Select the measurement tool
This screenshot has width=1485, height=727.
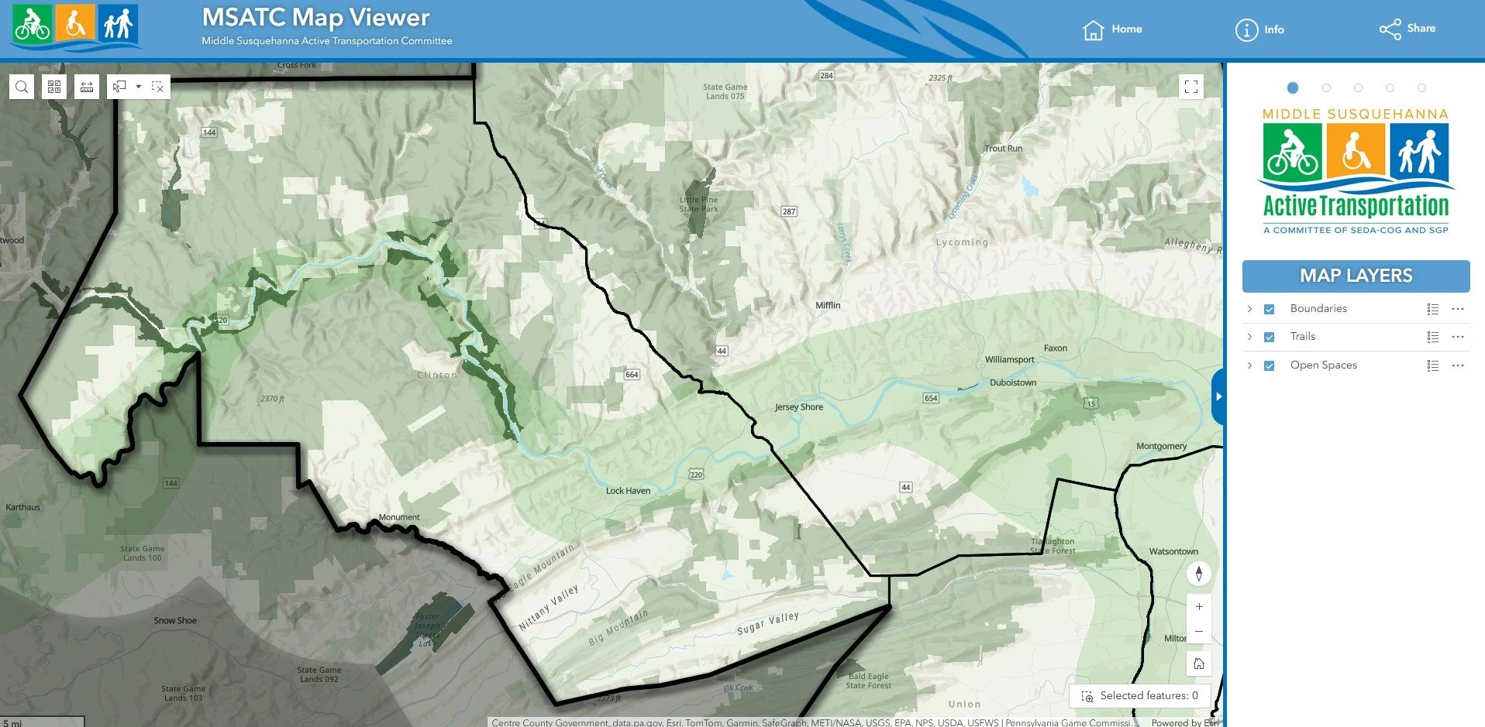coord(87,87)
